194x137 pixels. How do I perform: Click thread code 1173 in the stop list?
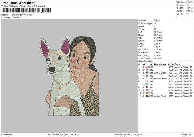pyautogui.click(x=171, y=93)
